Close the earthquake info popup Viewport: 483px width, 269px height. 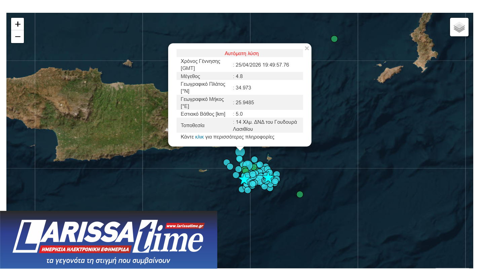pyautogui.click(x=307, y=48)
